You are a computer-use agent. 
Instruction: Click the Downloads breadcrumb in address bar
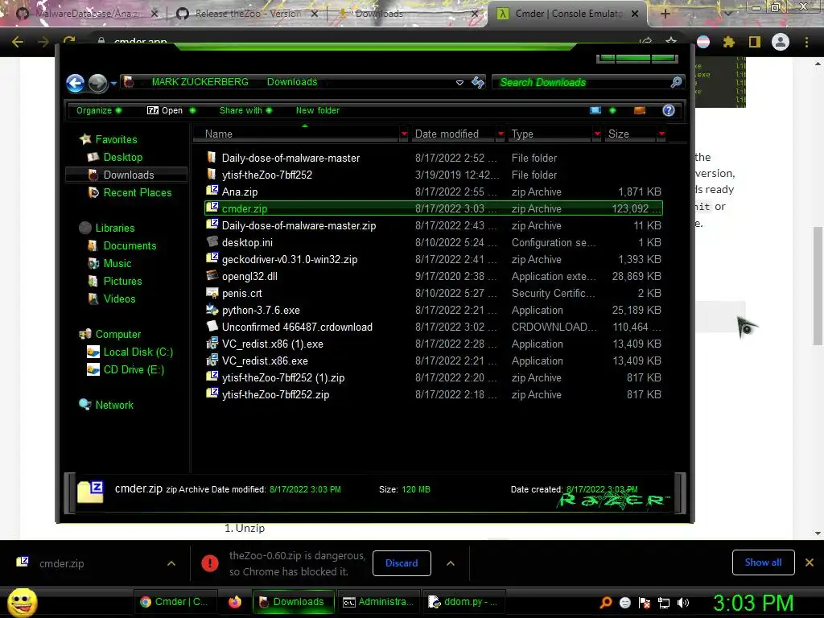292,82
